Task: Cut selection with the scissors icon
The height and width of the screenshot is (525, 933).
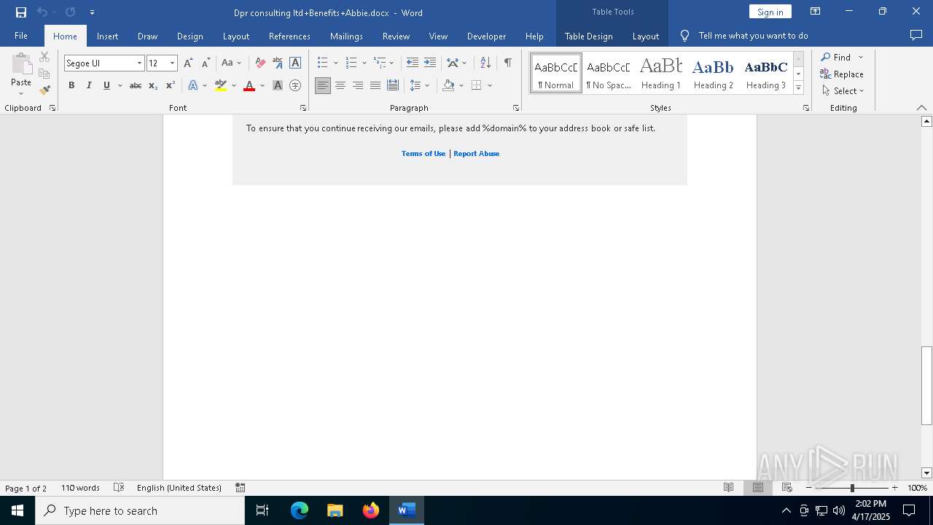Action: point(44,57)
